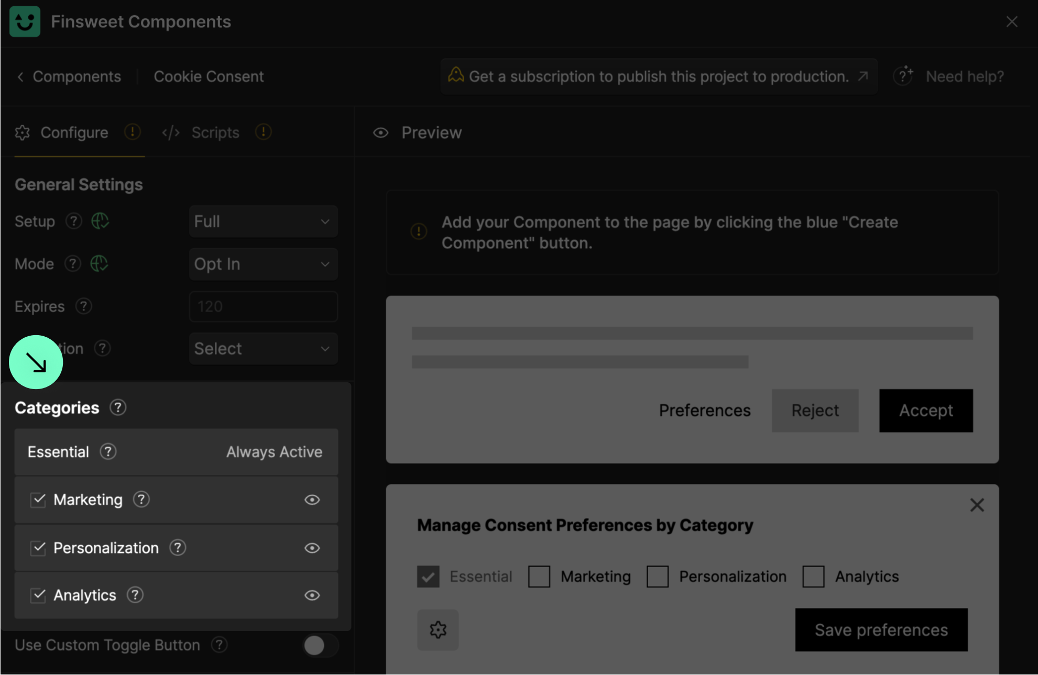The image size is (1038, 675).
Task: Click the Configure gear icon
Action: click(x=23, y=133)
